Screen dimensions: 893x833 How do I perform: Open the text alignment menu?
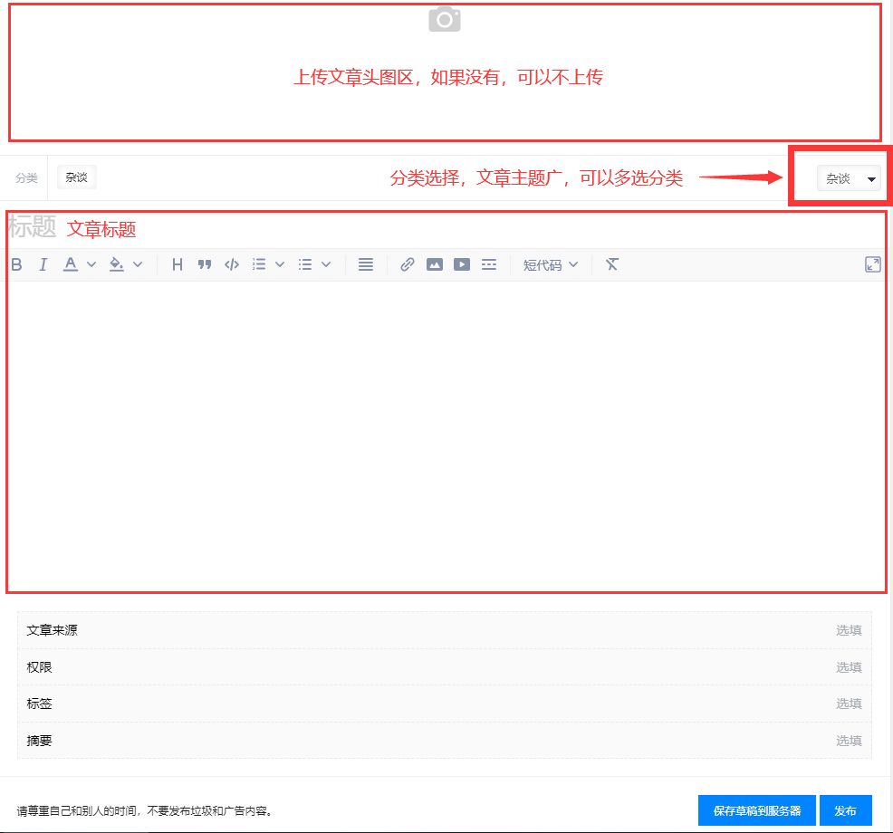coord(366,264)
